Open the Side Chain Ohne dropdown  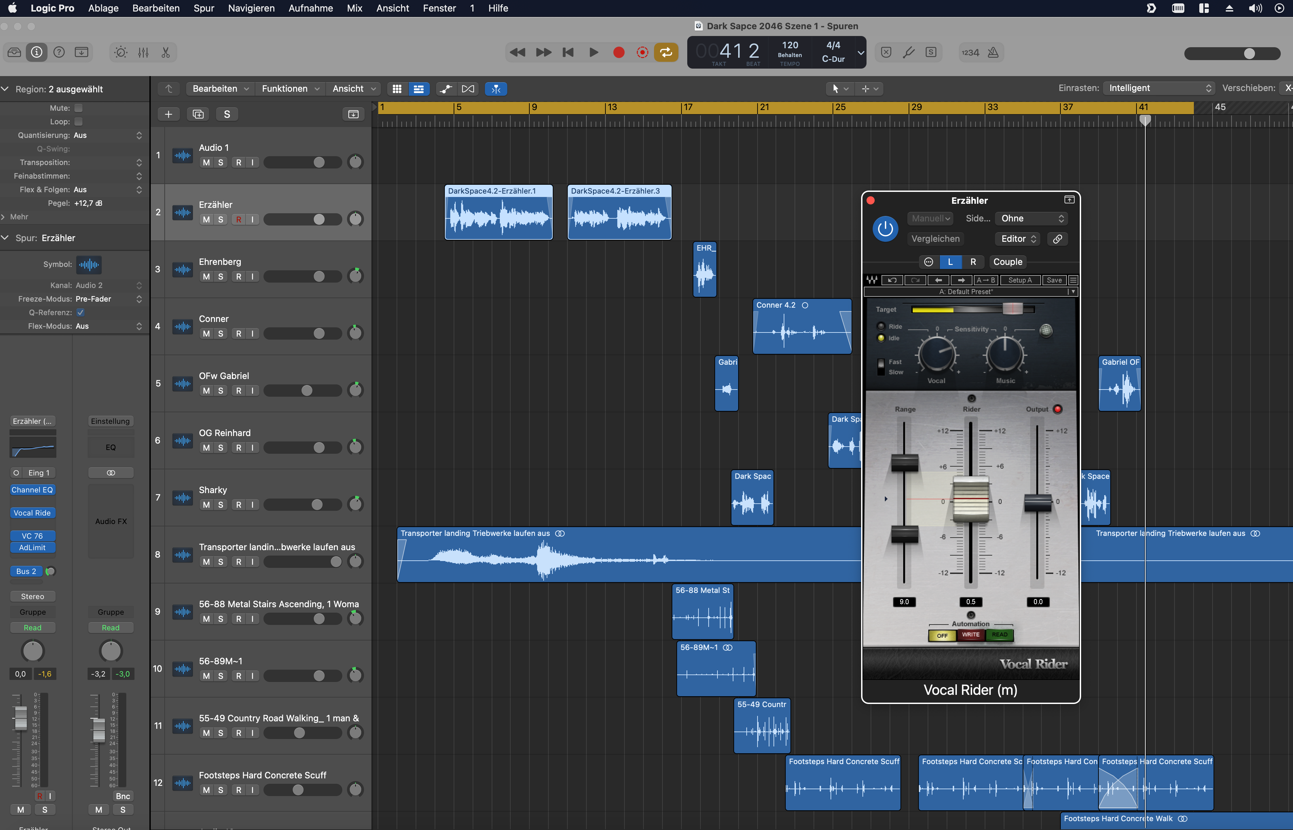tap(1032, 218)
